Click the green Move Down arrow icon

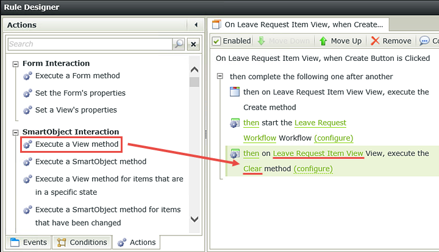[261, 41]
